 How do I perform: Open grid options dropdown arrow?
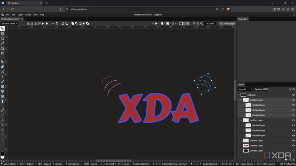[x=176, y=23]
